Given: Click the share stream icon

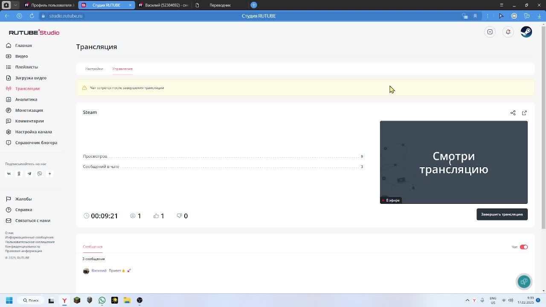Looking at the screenshot, I should pyautogui.click(x=513, y=113).
